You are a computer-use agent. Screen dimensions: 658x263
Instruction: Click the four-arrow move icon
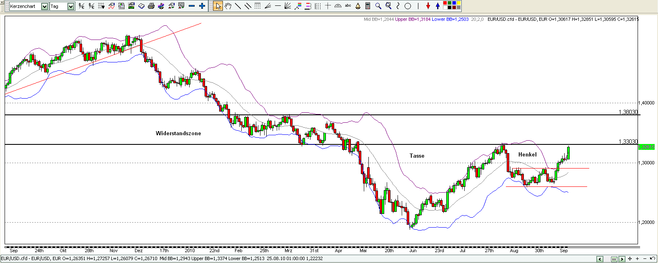630,259
